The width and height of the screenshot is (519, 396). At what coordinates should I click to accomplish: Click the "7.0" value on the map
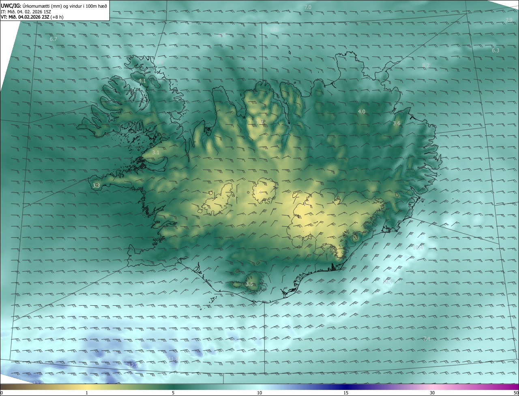coord(308,7)
